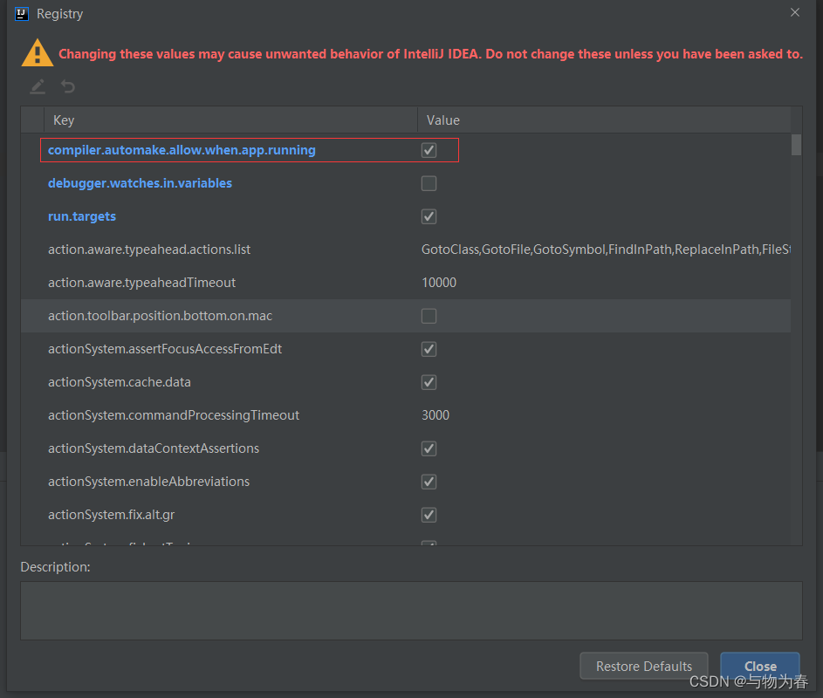Uncheck the actionSystem.fix.alt.gr setting
823x698 pixels.
(429, 514)
